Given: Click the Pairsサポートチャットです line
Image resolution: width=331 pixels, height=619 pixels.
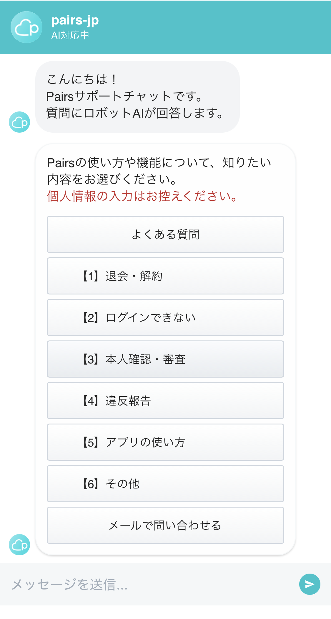Looking at the screenshot, I should pos(125,96).
